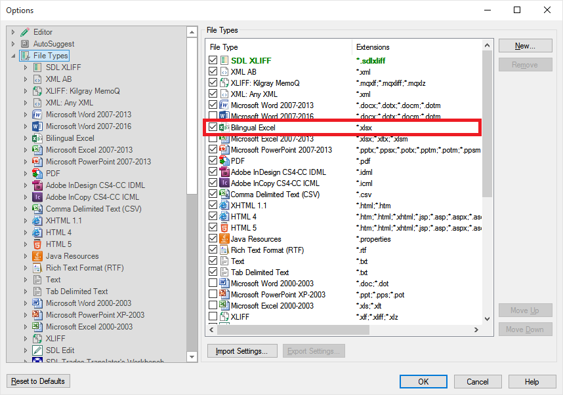The height and width of the screenshot is (395, 563).
Task: Expand the SDL XLIFF tree node
Action: click(26, 67)
